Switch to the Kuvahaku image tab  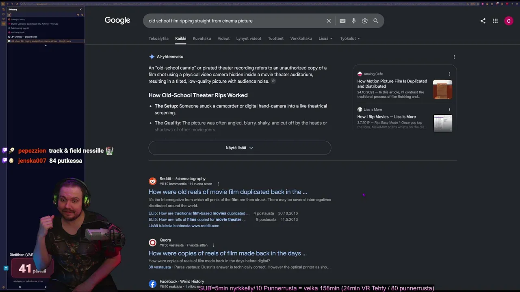click(x=202, y=39)
